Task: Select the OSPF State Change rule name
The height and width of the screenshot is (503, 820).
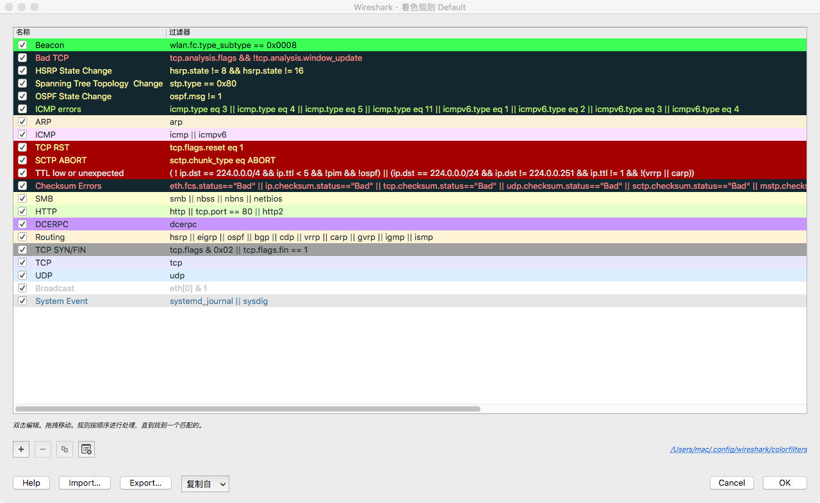Action: coord(74,97)
